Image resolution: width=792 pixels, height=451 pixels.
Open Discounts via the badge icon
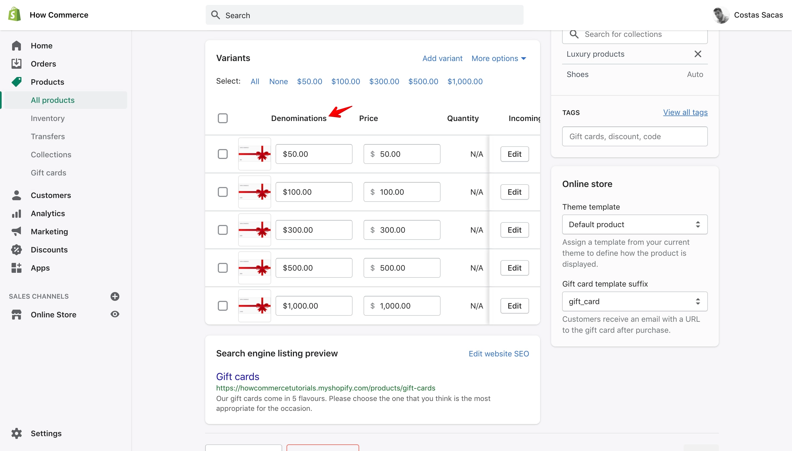click(x=16, y=250)
